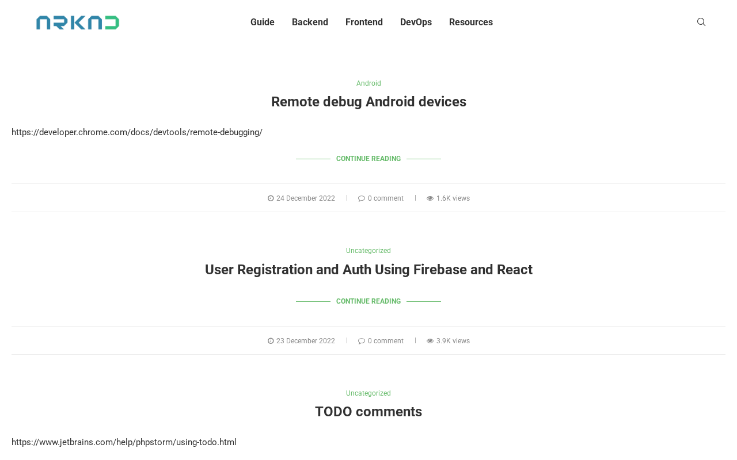Select DevOps in the navigation bar
The width and height of the screenshot is (737, 460).
[x=416, y=22]
